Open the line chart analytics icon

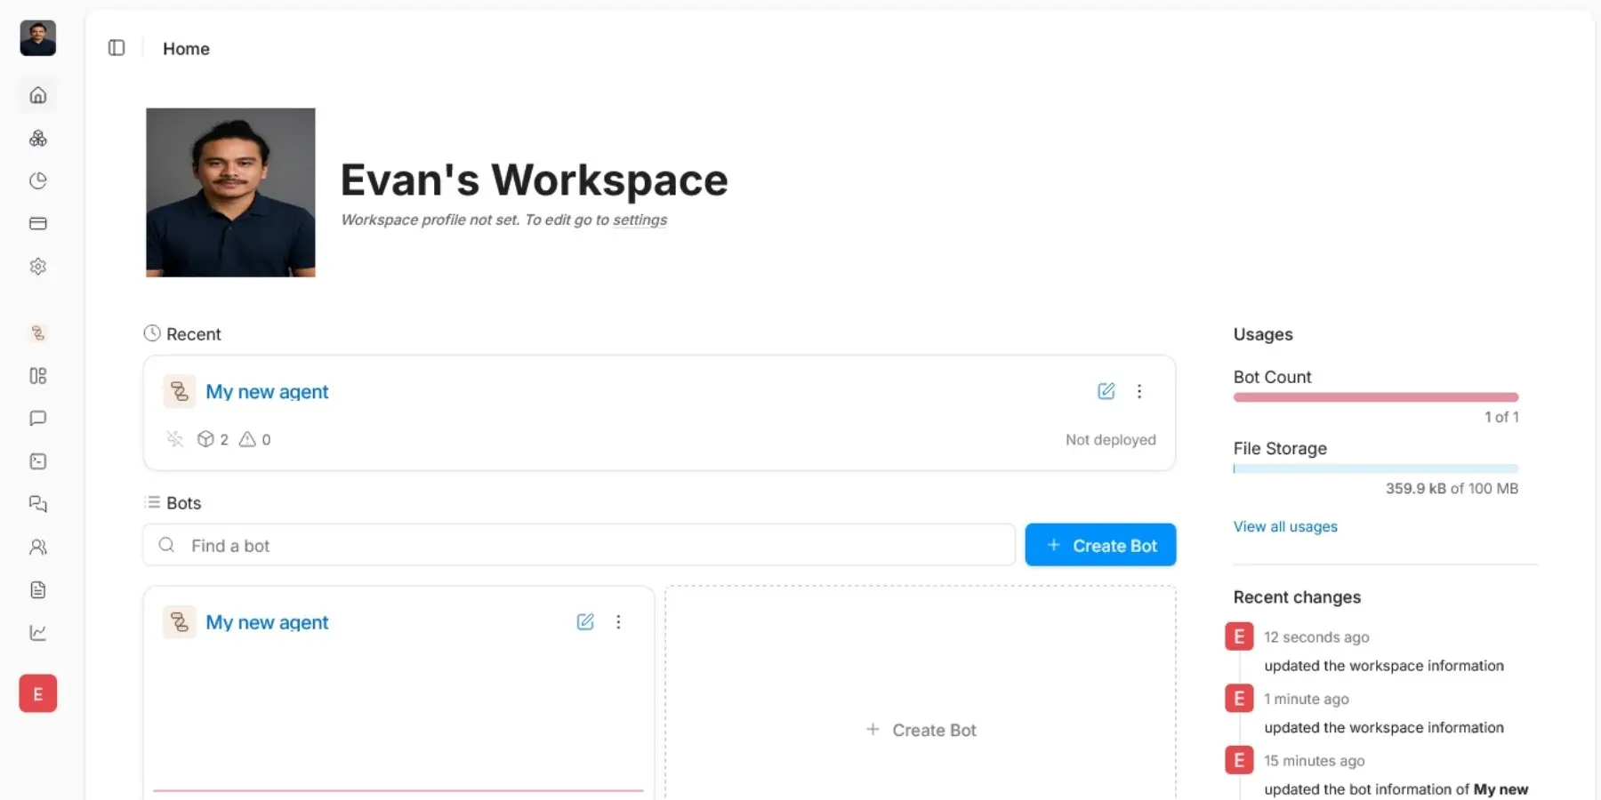coord(37,632)
